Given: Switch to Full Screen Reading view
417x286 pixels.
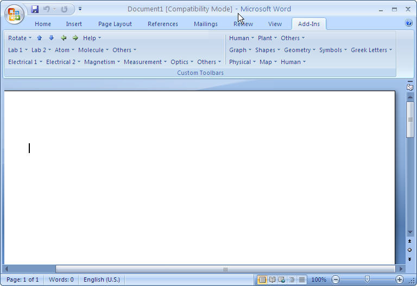Looking at the screenshot, I should [272, 279].
